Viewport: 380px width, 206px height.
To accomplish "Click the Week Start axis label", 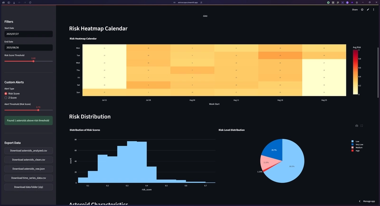I will tap(214, 104).
